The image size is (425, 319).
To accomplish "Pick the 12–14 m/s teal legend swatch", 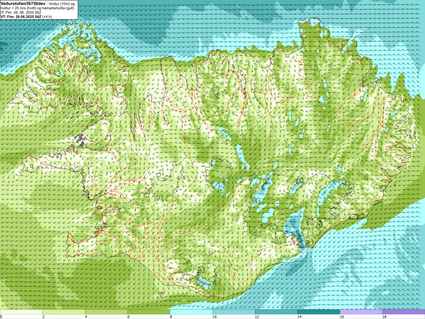I will (x=276, y=312).
